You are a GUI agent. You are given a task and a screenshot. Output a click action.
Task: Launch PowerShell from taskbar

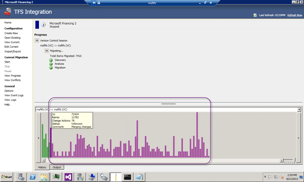tap(33, 177)
